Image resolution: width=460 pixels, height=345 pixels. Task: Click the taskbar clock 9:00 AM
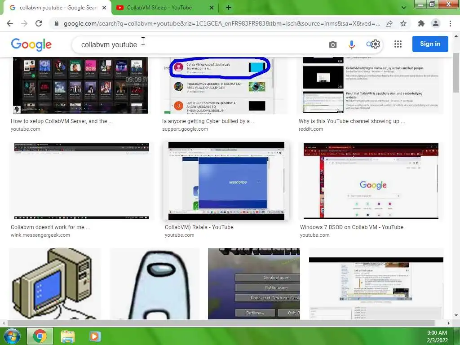tap(437, 333)
